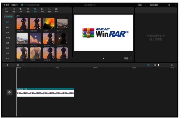Image resolution: width=187 pixels, height=118 pixels.
Task: Click the playhead handle at 00:00
Action: tap(17, 68)
